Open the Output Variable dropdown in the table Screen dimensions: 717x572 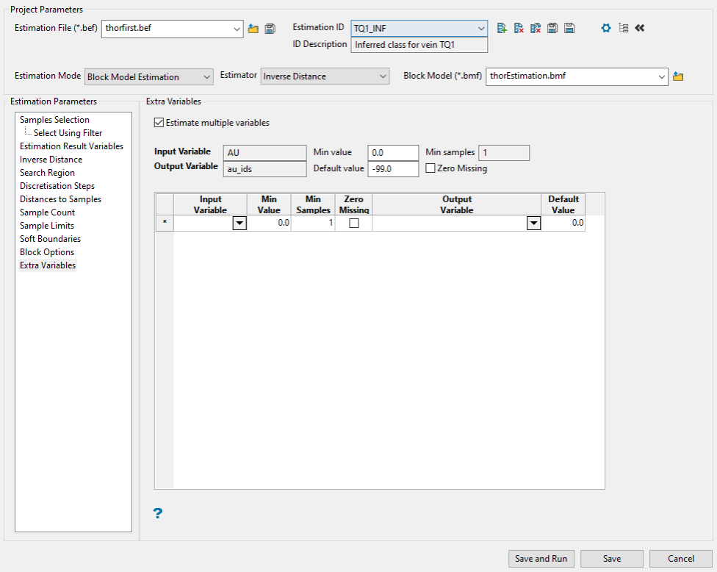point(533,224)
